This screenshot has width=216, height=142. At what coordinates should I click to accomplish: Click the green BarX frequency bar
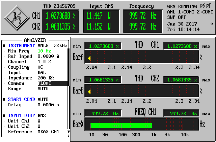(x=121, y=126)
